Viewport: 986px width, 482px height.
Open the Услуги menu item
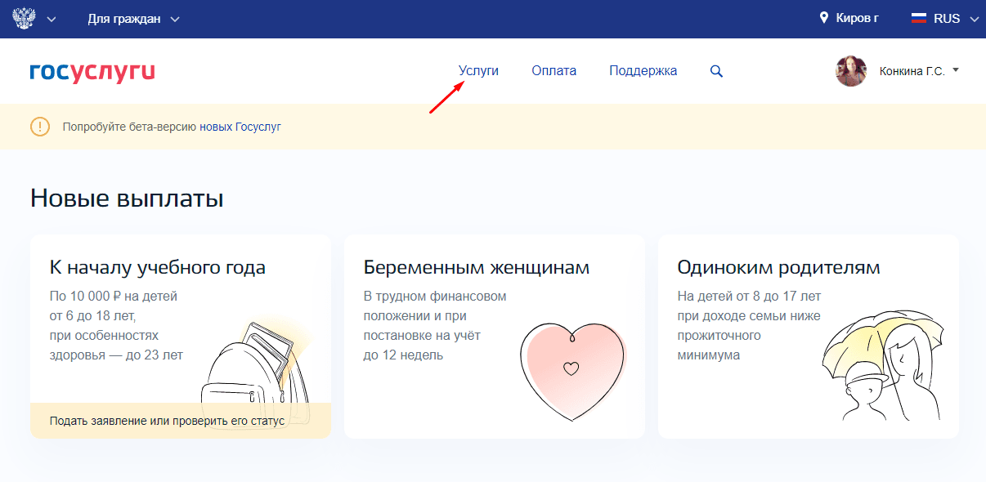tap(478, 71)
